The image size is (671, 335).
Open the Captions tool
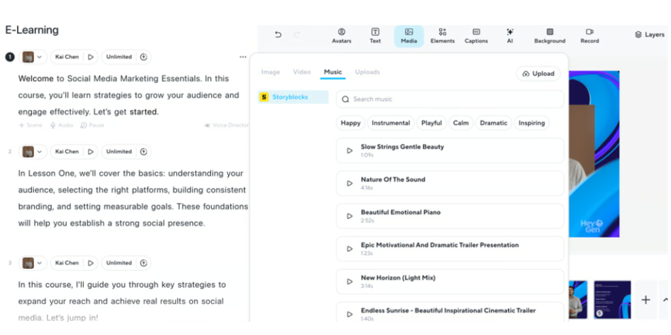click(476, 35)
